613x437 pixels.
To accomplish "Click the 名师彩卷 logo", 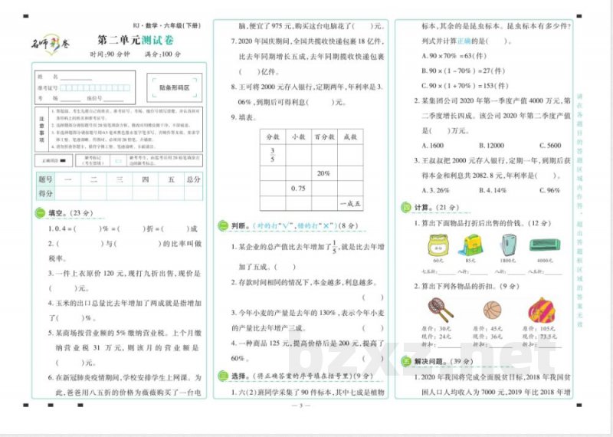I will tap(50, 44).
